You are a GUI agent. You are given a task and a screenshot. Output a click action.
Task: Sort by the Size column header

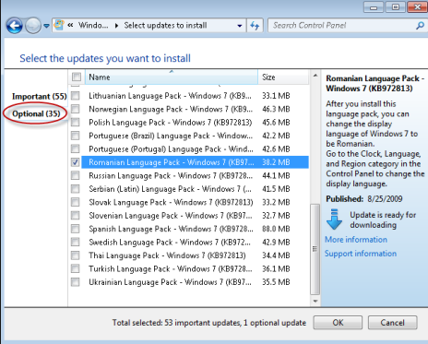click(283, 77)
